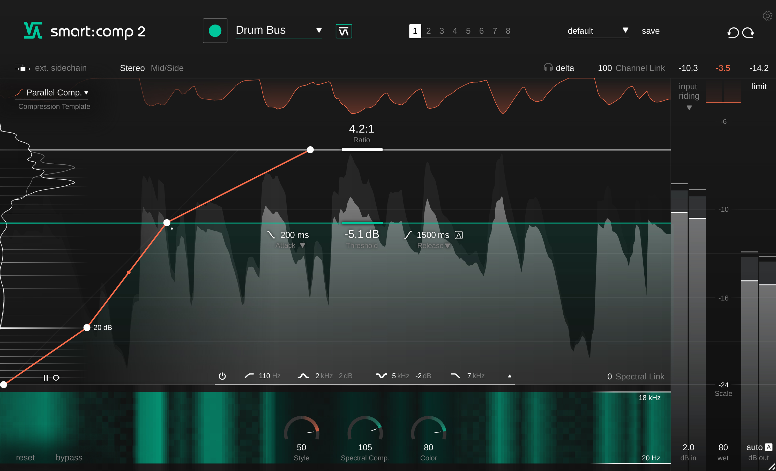Select the notch filter icon at 5 kHz
This screenshot has height=471, width=776.
[381, 375]
